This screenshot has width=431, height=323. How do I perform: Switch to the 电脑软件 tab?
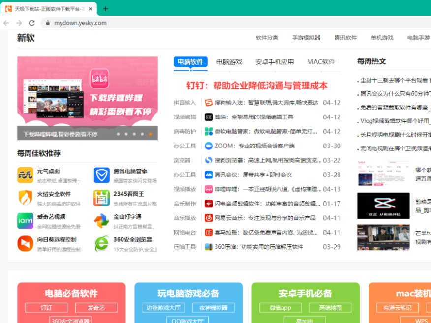click(190, 62)
